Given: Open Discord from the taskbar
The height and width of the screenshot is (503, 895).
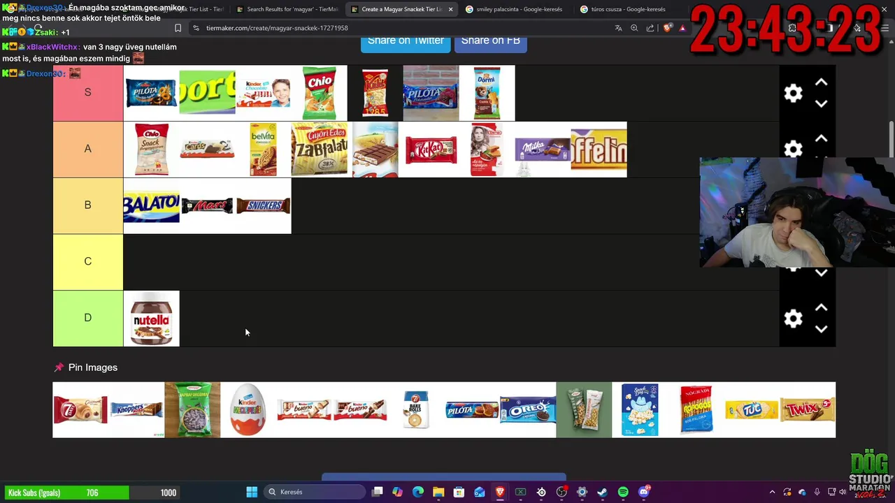Looking at the screenshot, I should 644,492.
